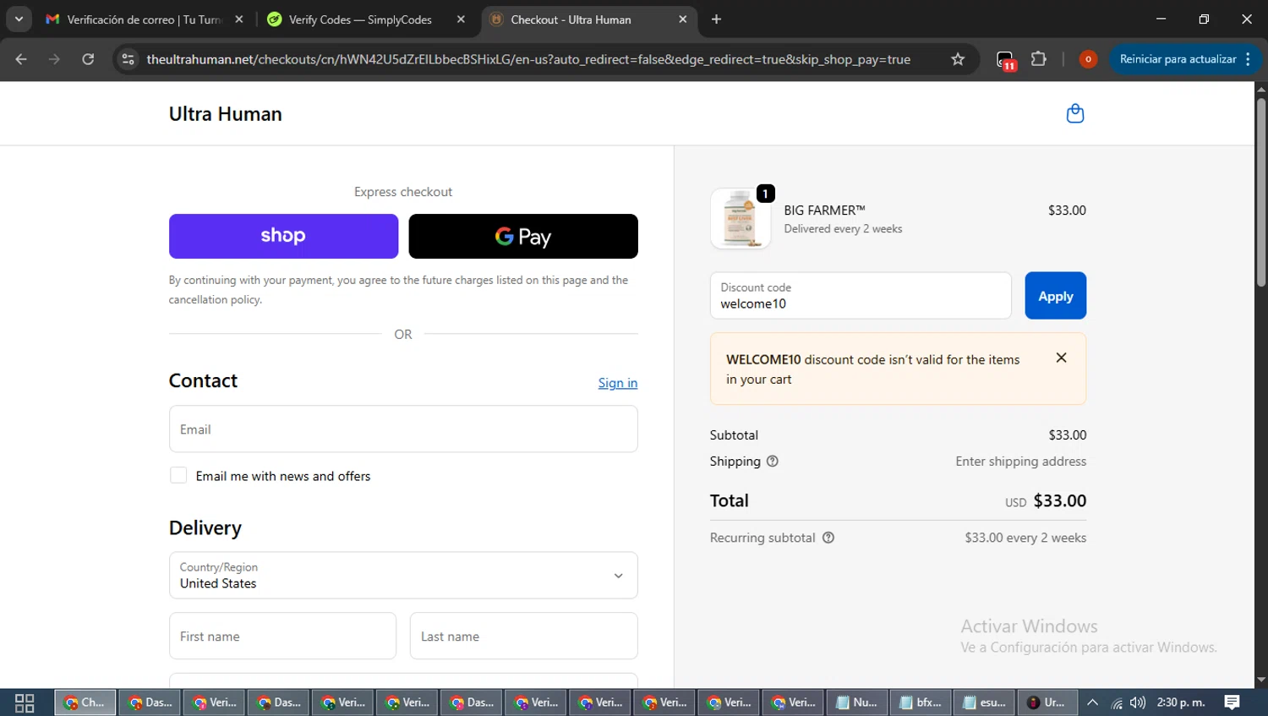Apply the discount code

pyautogui.click(x=1055, y=296)
